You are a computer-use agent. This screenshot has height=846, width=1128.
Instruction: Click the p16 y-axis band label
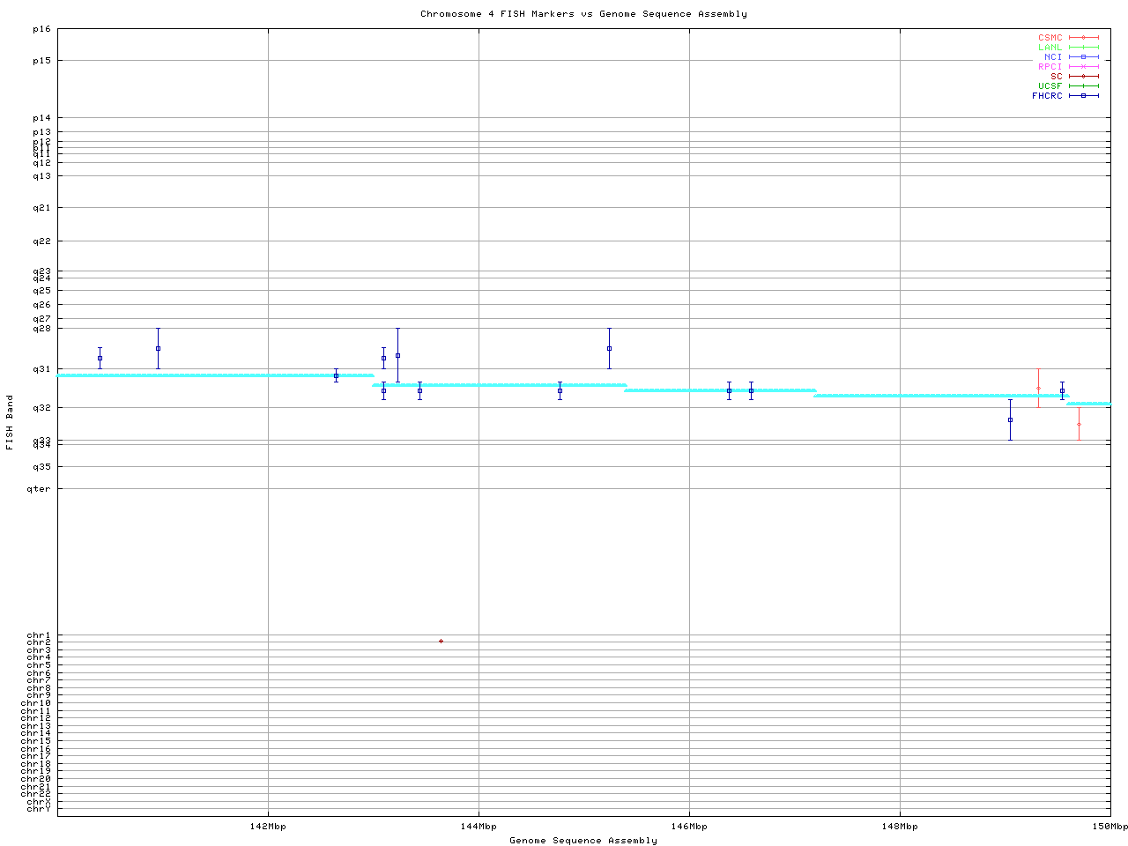(41, 29)
